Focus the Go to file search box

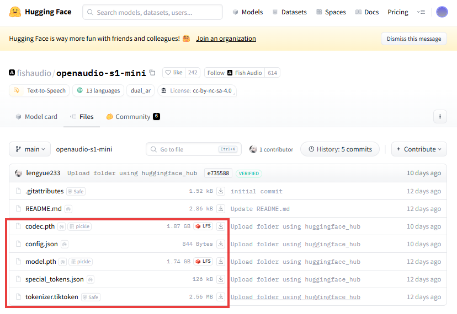[194, 149]
